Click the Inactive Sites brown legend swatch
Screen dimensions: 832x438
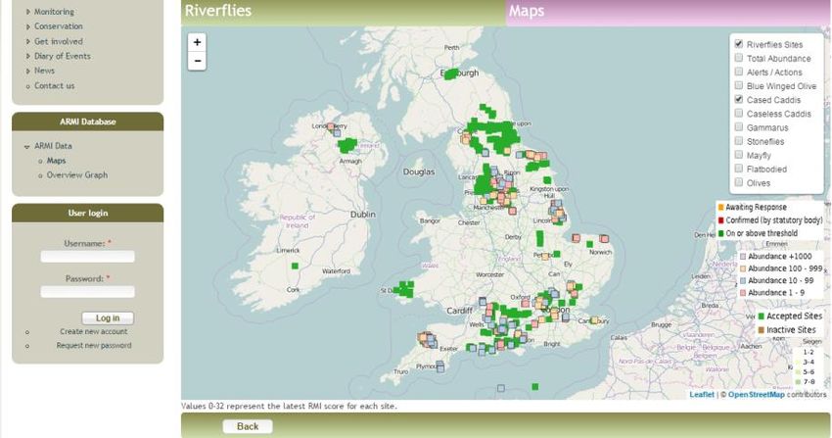point(761,330)
